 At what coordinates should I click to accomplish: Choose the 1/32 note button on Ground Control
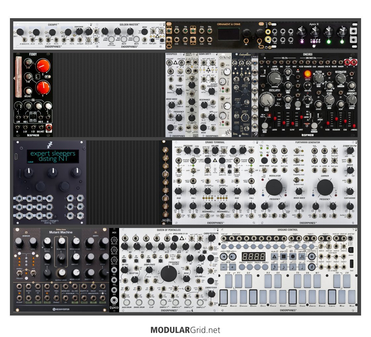coord(274,267)
